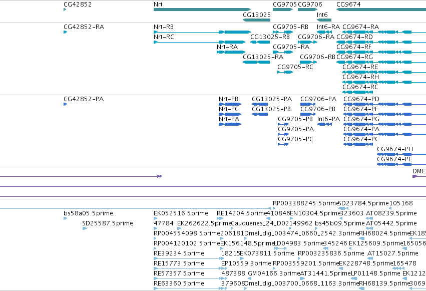Select protein CG9705-PA
This screenshot has width=426, height=291.
click(283, 134)
